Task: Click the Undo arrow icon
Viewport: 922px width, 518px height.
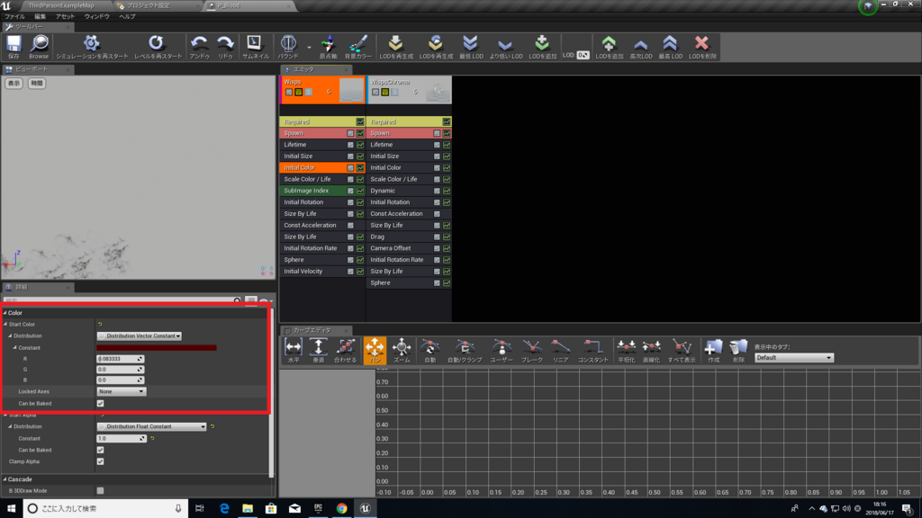Action: [x=199, y=47]
